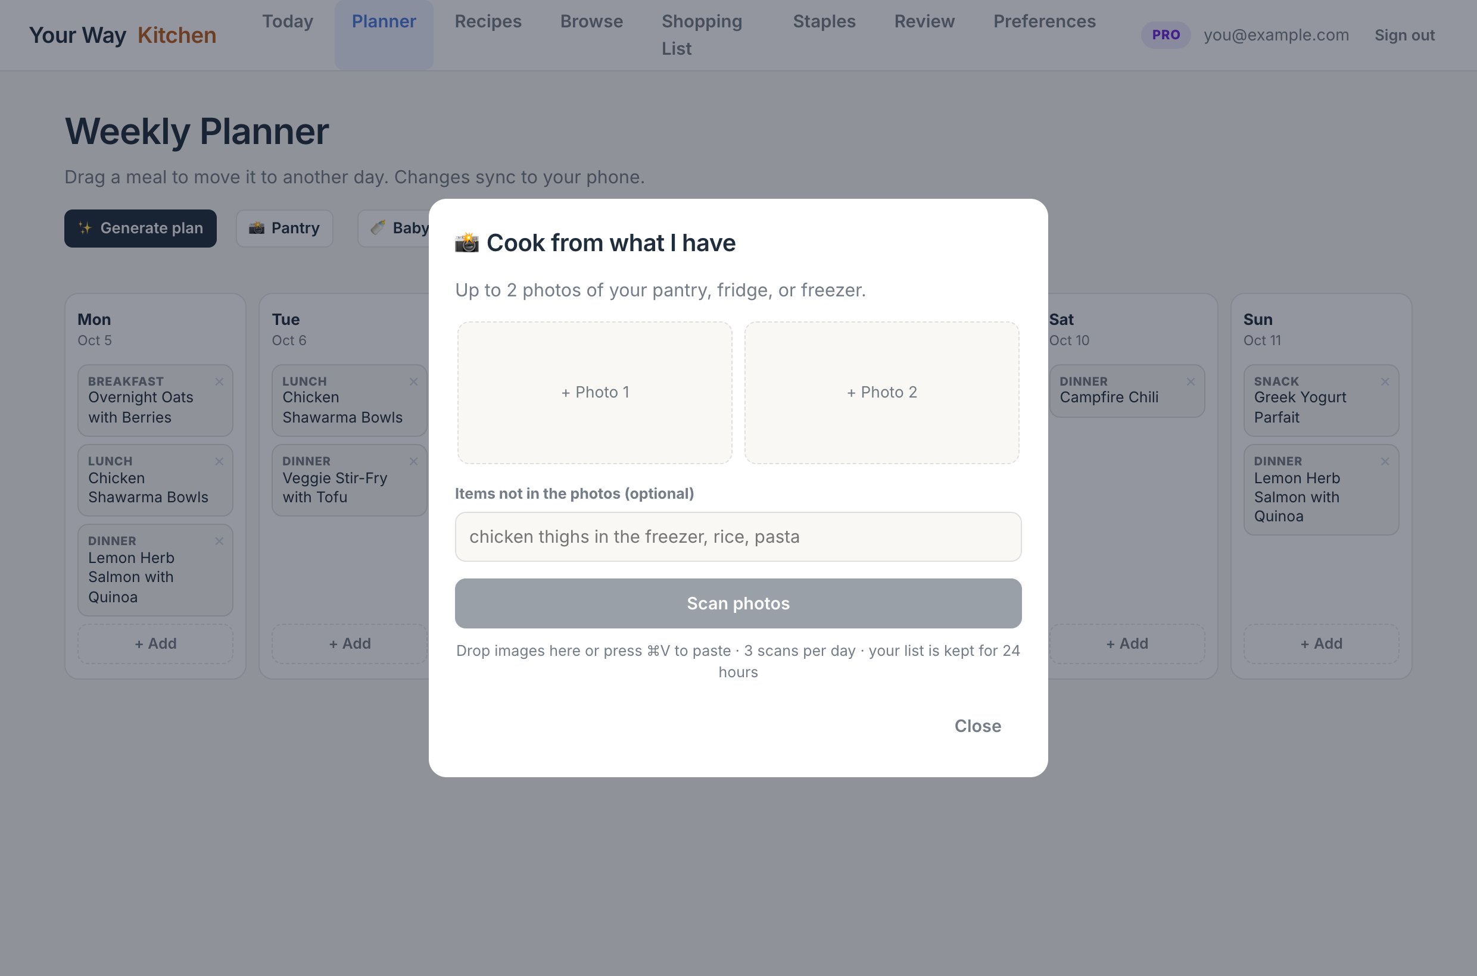Select Veggie Stir-Fry with Tofu card
Viewport: 1477px width, 976px height.
(350, 480)
